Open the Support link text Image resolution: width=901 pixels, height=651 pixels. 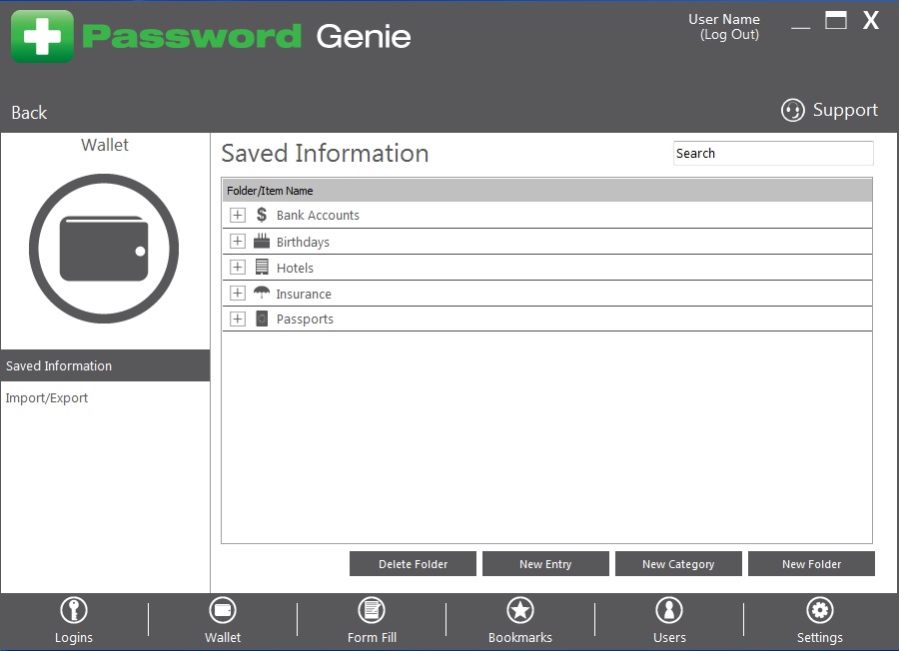tap(845, 110)
